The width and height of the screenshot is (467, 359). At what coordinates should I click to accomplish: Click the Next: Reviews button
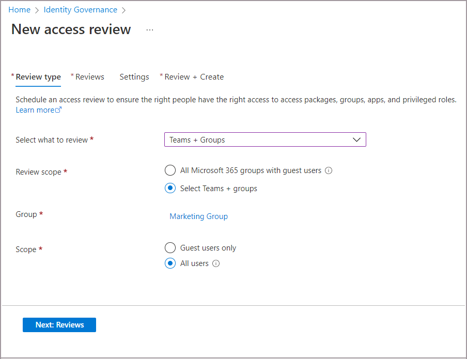pyautogui.click(x=59, y=325)
